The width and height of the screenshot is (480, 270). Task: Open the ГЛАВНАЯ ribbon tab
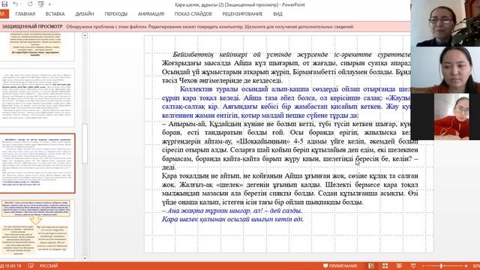coord(25,14)
